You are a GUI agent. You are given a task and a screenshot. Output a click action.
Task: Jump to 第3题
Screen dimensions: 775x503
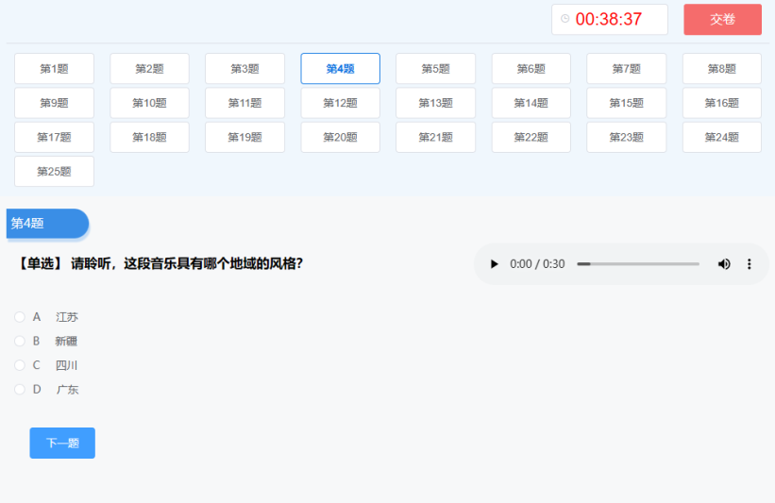[244, 69]
